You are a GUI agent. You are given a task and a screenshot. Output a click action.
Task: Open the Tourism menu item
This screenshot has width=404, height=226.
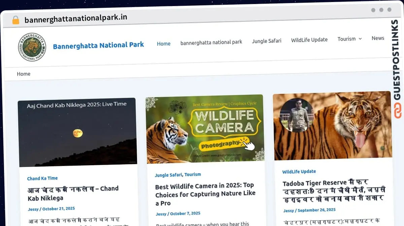pos(346,39)
